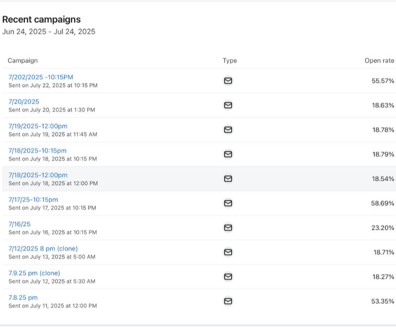Click the email icon for 7/202/2025 -10:15PM campaign

click(228, 81)
